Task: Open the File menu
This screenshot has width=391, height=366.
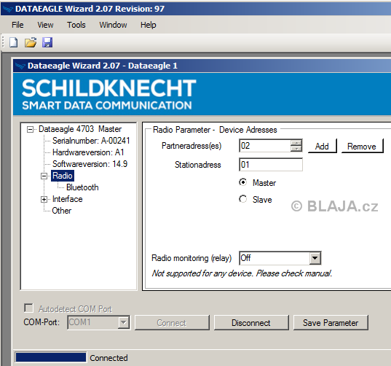Action: click(x=17, y=25)
